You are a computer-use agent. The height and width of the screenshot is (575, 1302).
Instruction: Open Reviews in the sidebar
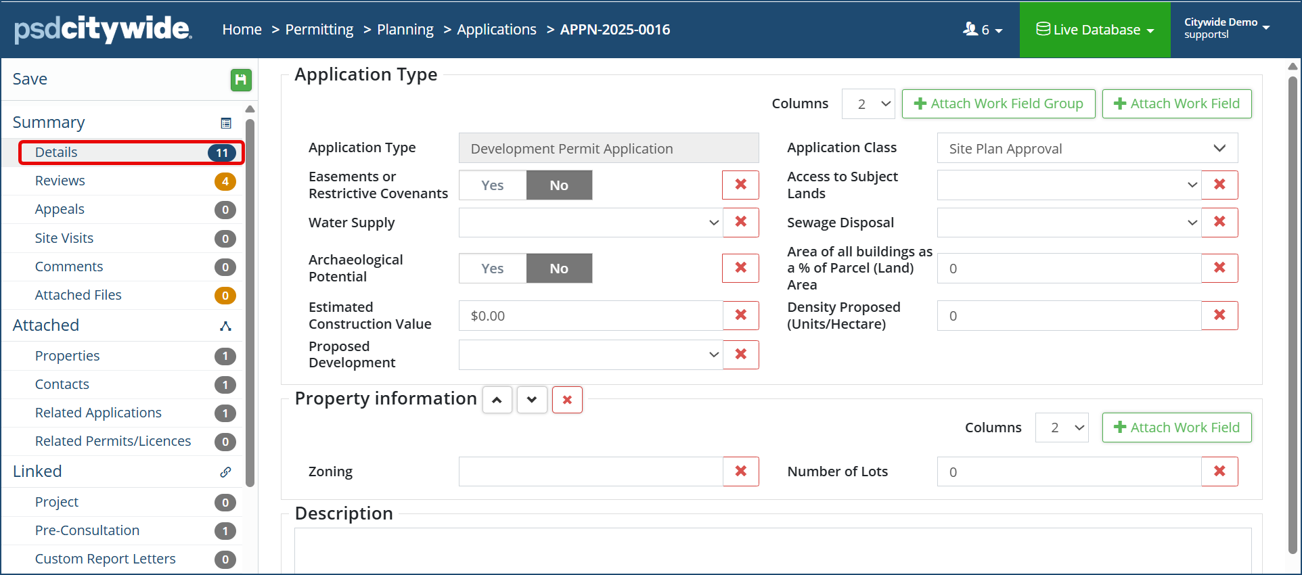point(60,181)
